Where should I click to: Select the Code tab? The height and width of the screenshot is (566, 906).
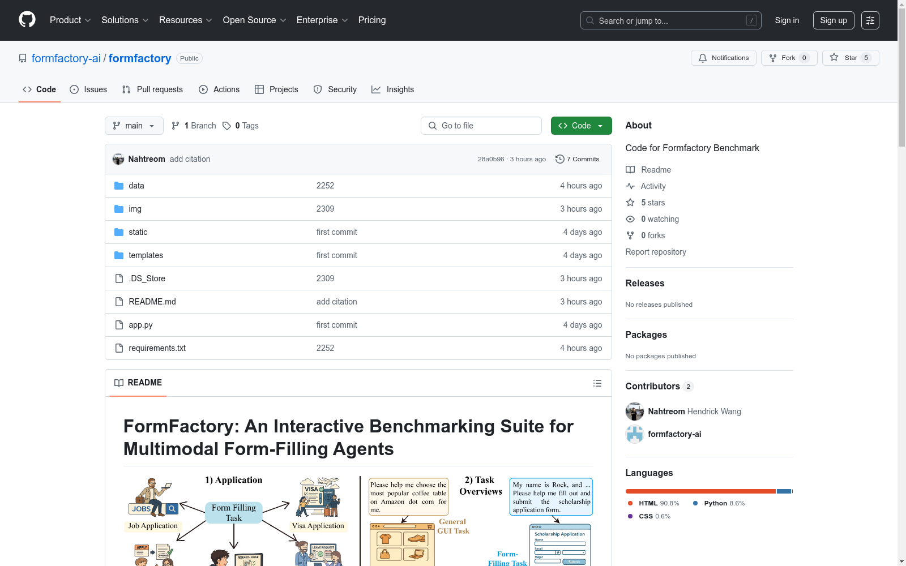tap(40, 89)
